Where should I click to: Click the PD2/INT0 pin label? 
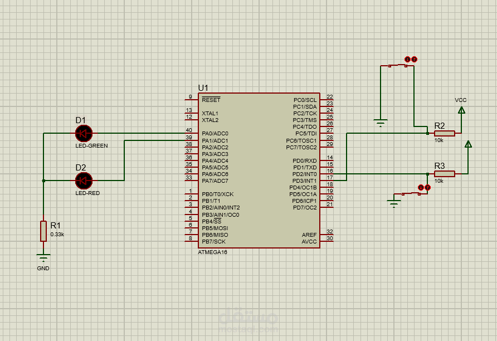[304, 174]
